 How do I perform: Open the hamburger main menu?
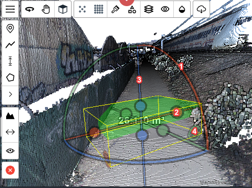pyautogui.click(x=10, y=9)
